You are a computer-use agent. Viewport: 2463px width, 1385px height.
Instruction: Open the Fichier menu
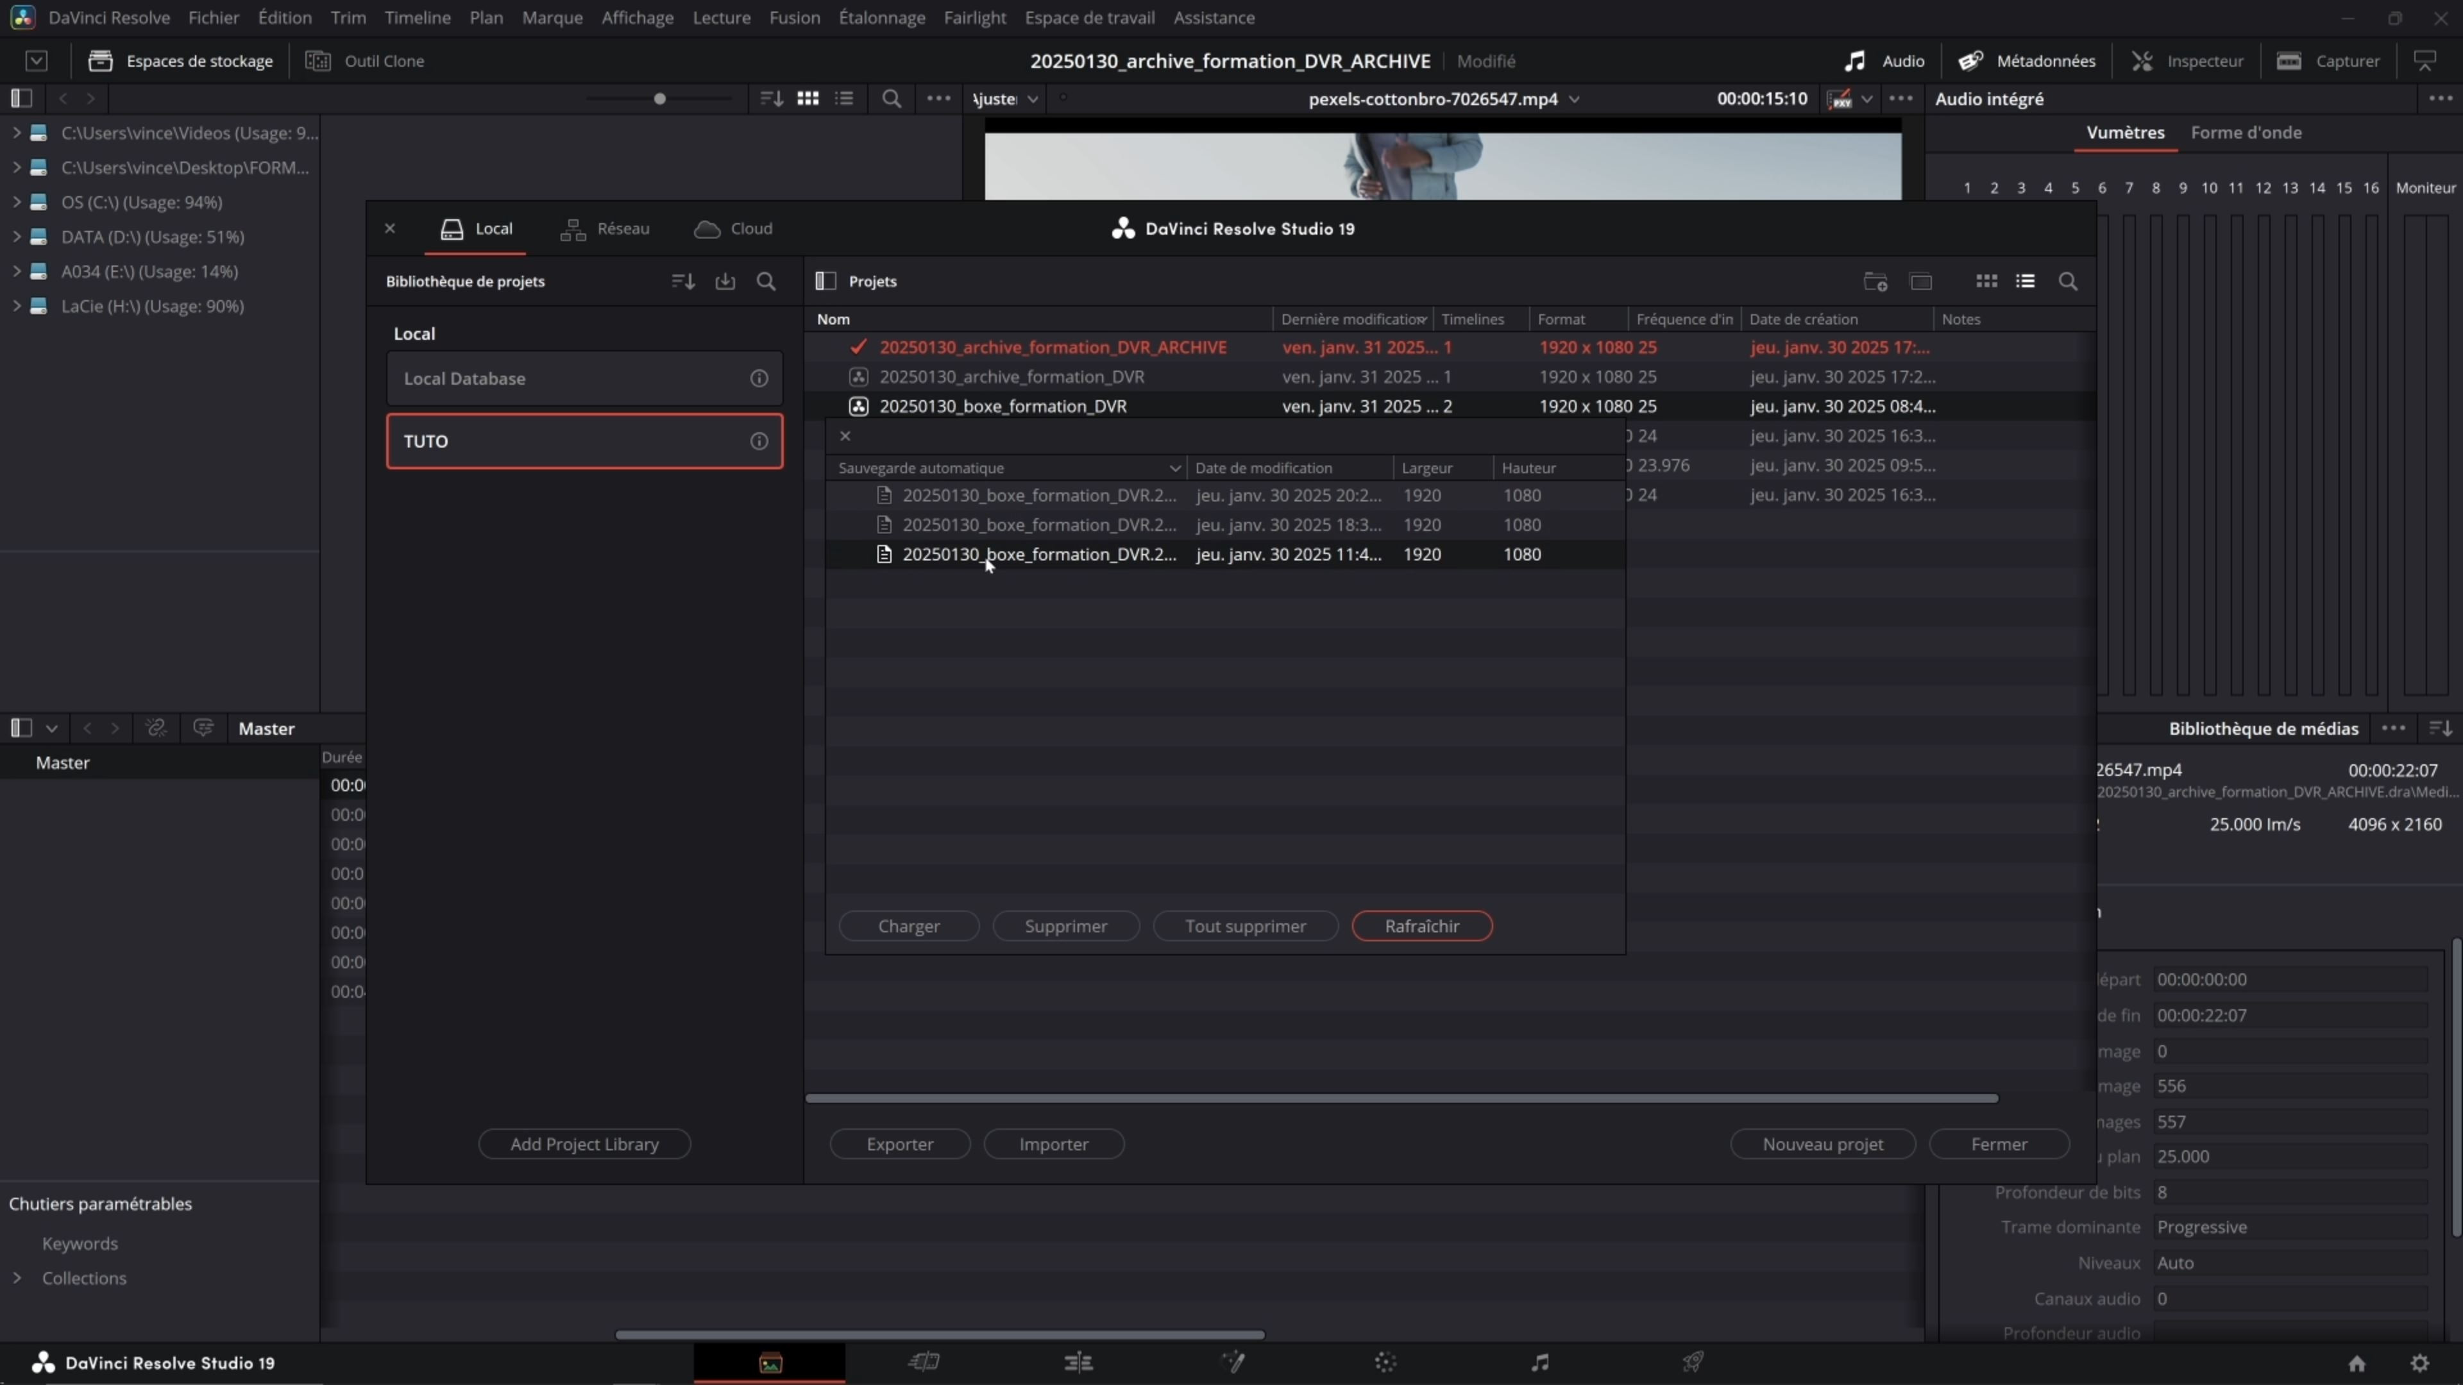coord(213,17)
